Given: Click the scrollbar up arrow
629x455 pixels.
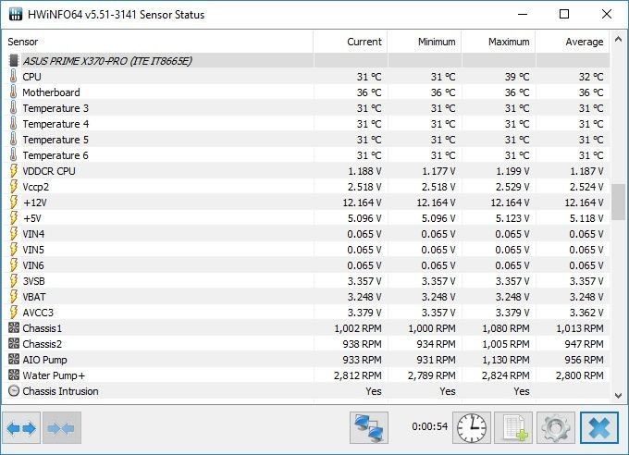Looking at the screenshot, I should 618,40.
